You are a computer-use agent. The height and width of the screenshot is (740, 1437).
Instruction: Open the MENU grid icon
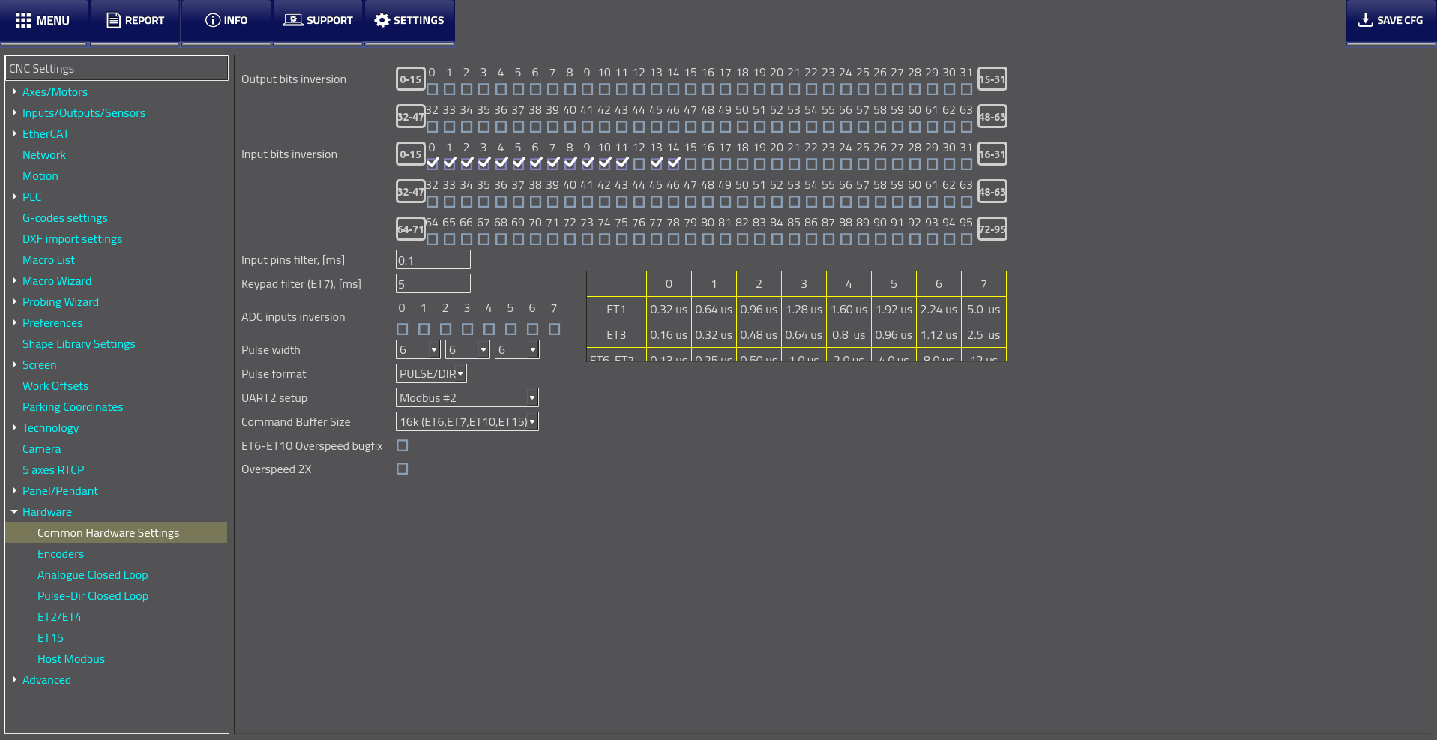[23, 20]
